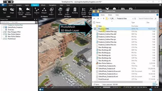162x91 pixels.
Task: Choose the Image label tool
Action: point(12,11)
